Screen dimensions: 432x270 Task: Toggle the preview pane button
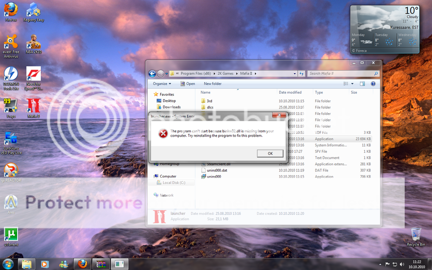[x=363, y=84]
